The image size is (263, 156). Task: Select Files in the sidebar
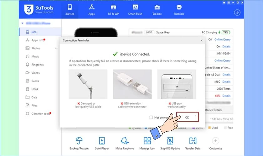pos(40,105)
